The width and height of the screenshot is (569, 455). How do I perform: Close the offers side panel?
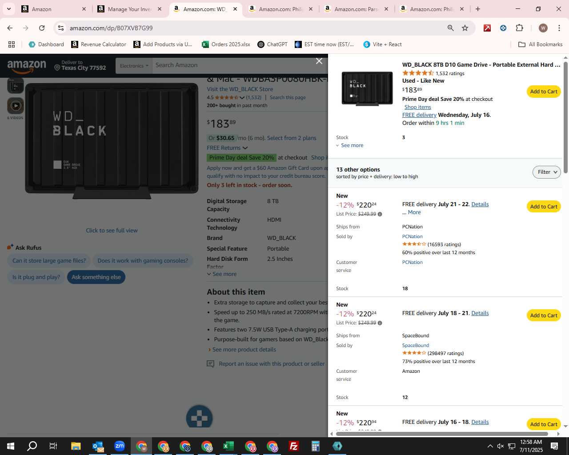(319, 61)
